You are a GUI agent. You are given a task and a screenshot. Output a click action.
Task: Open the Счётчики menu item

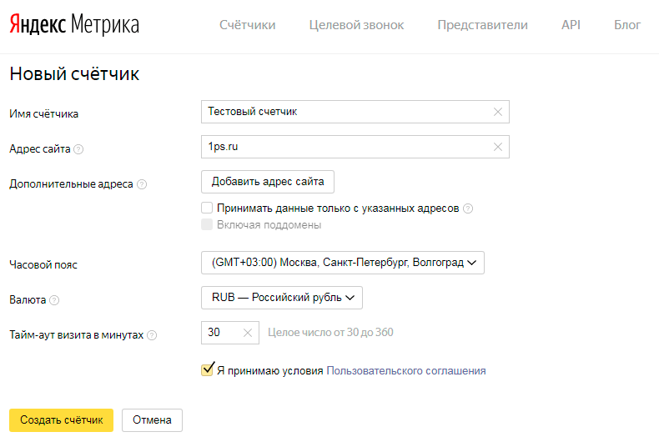(x=247, y=25)
